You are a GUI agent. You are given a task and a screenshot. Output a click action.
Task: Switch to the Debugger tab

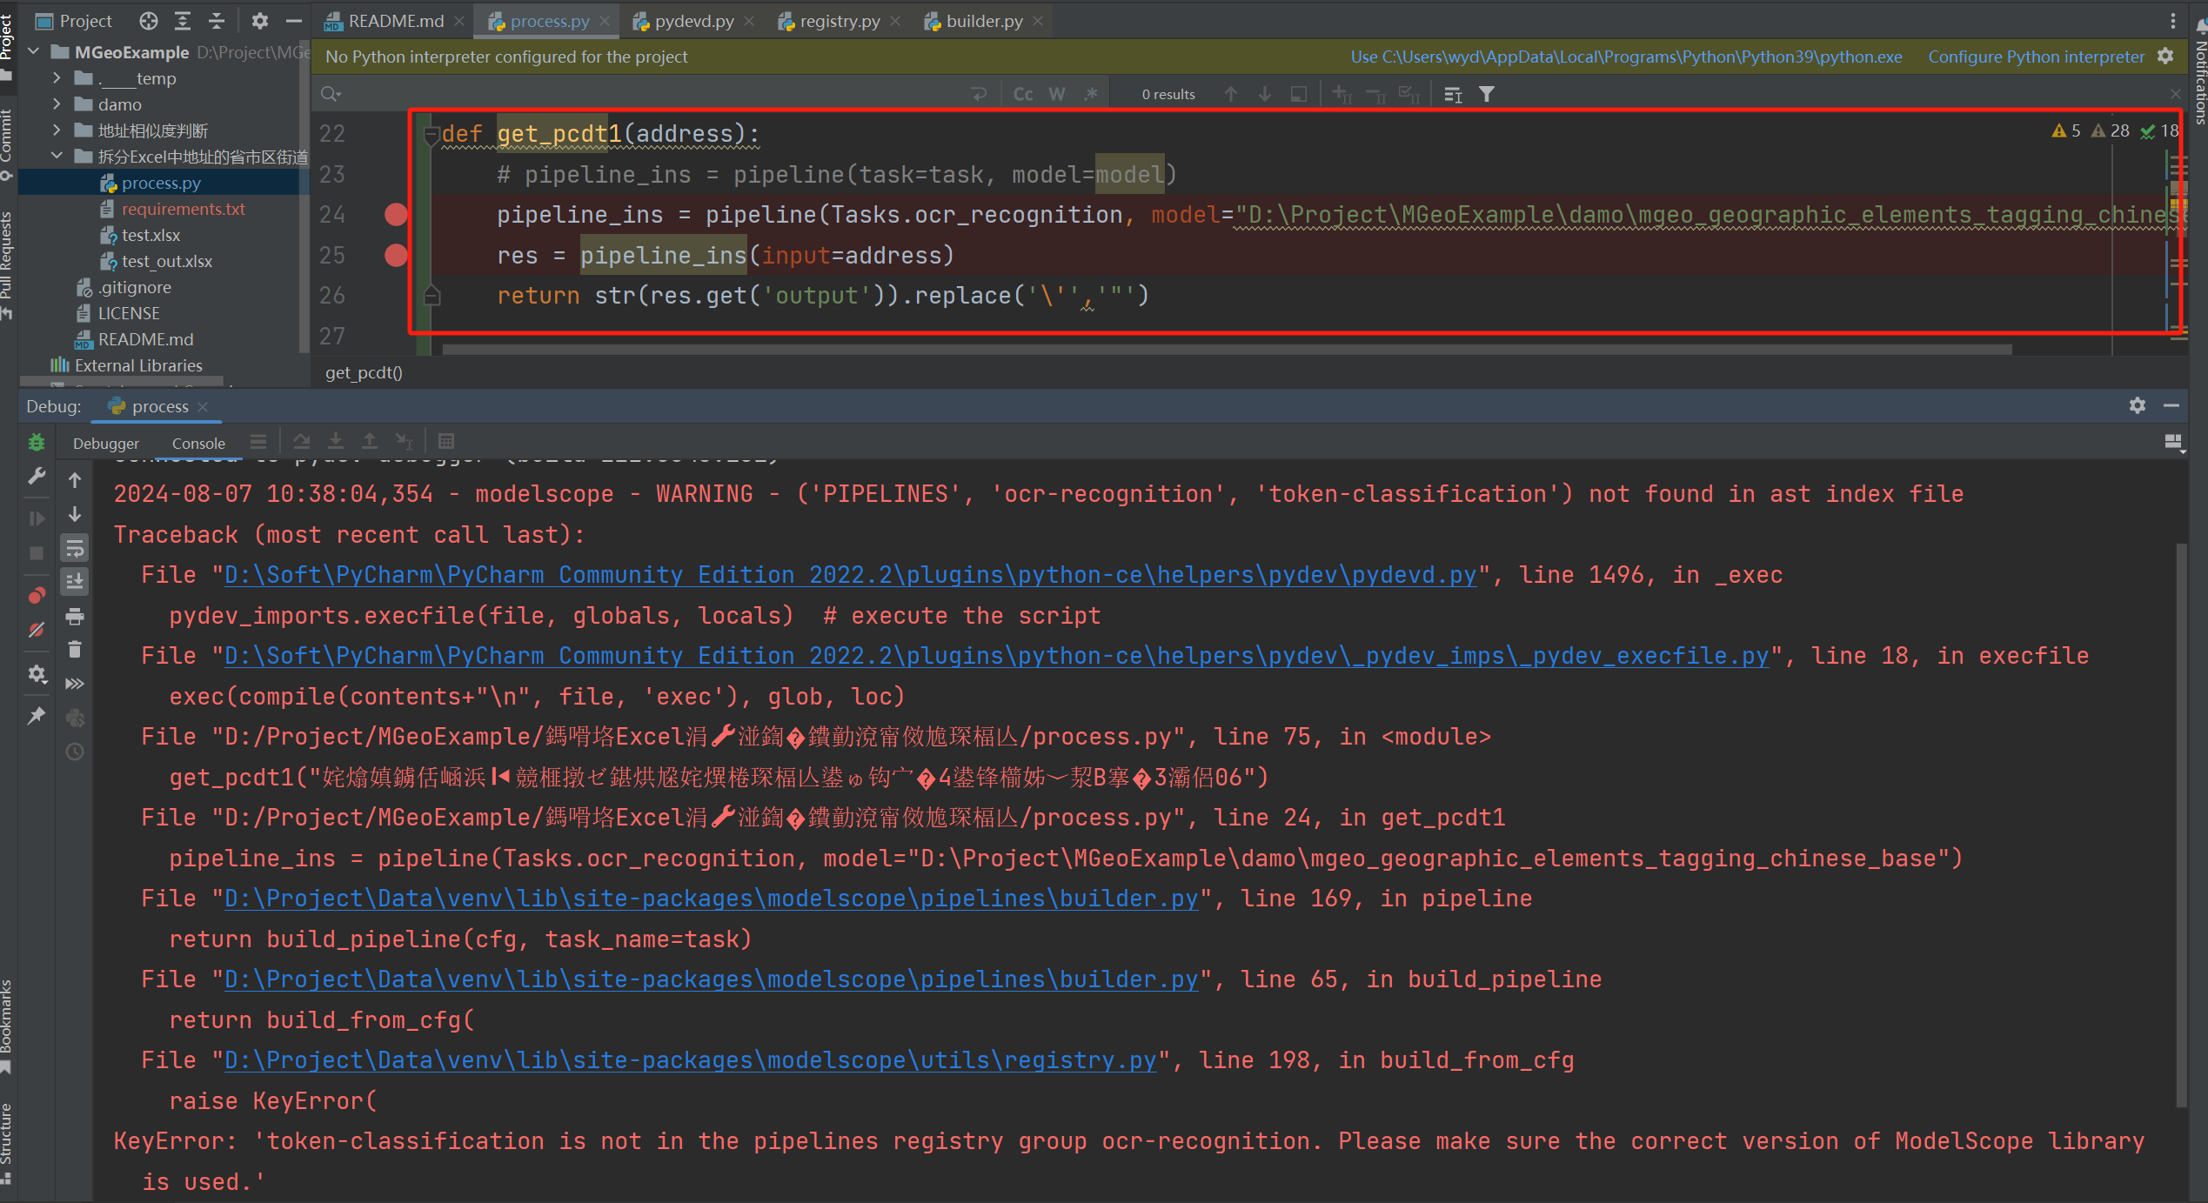106,443
